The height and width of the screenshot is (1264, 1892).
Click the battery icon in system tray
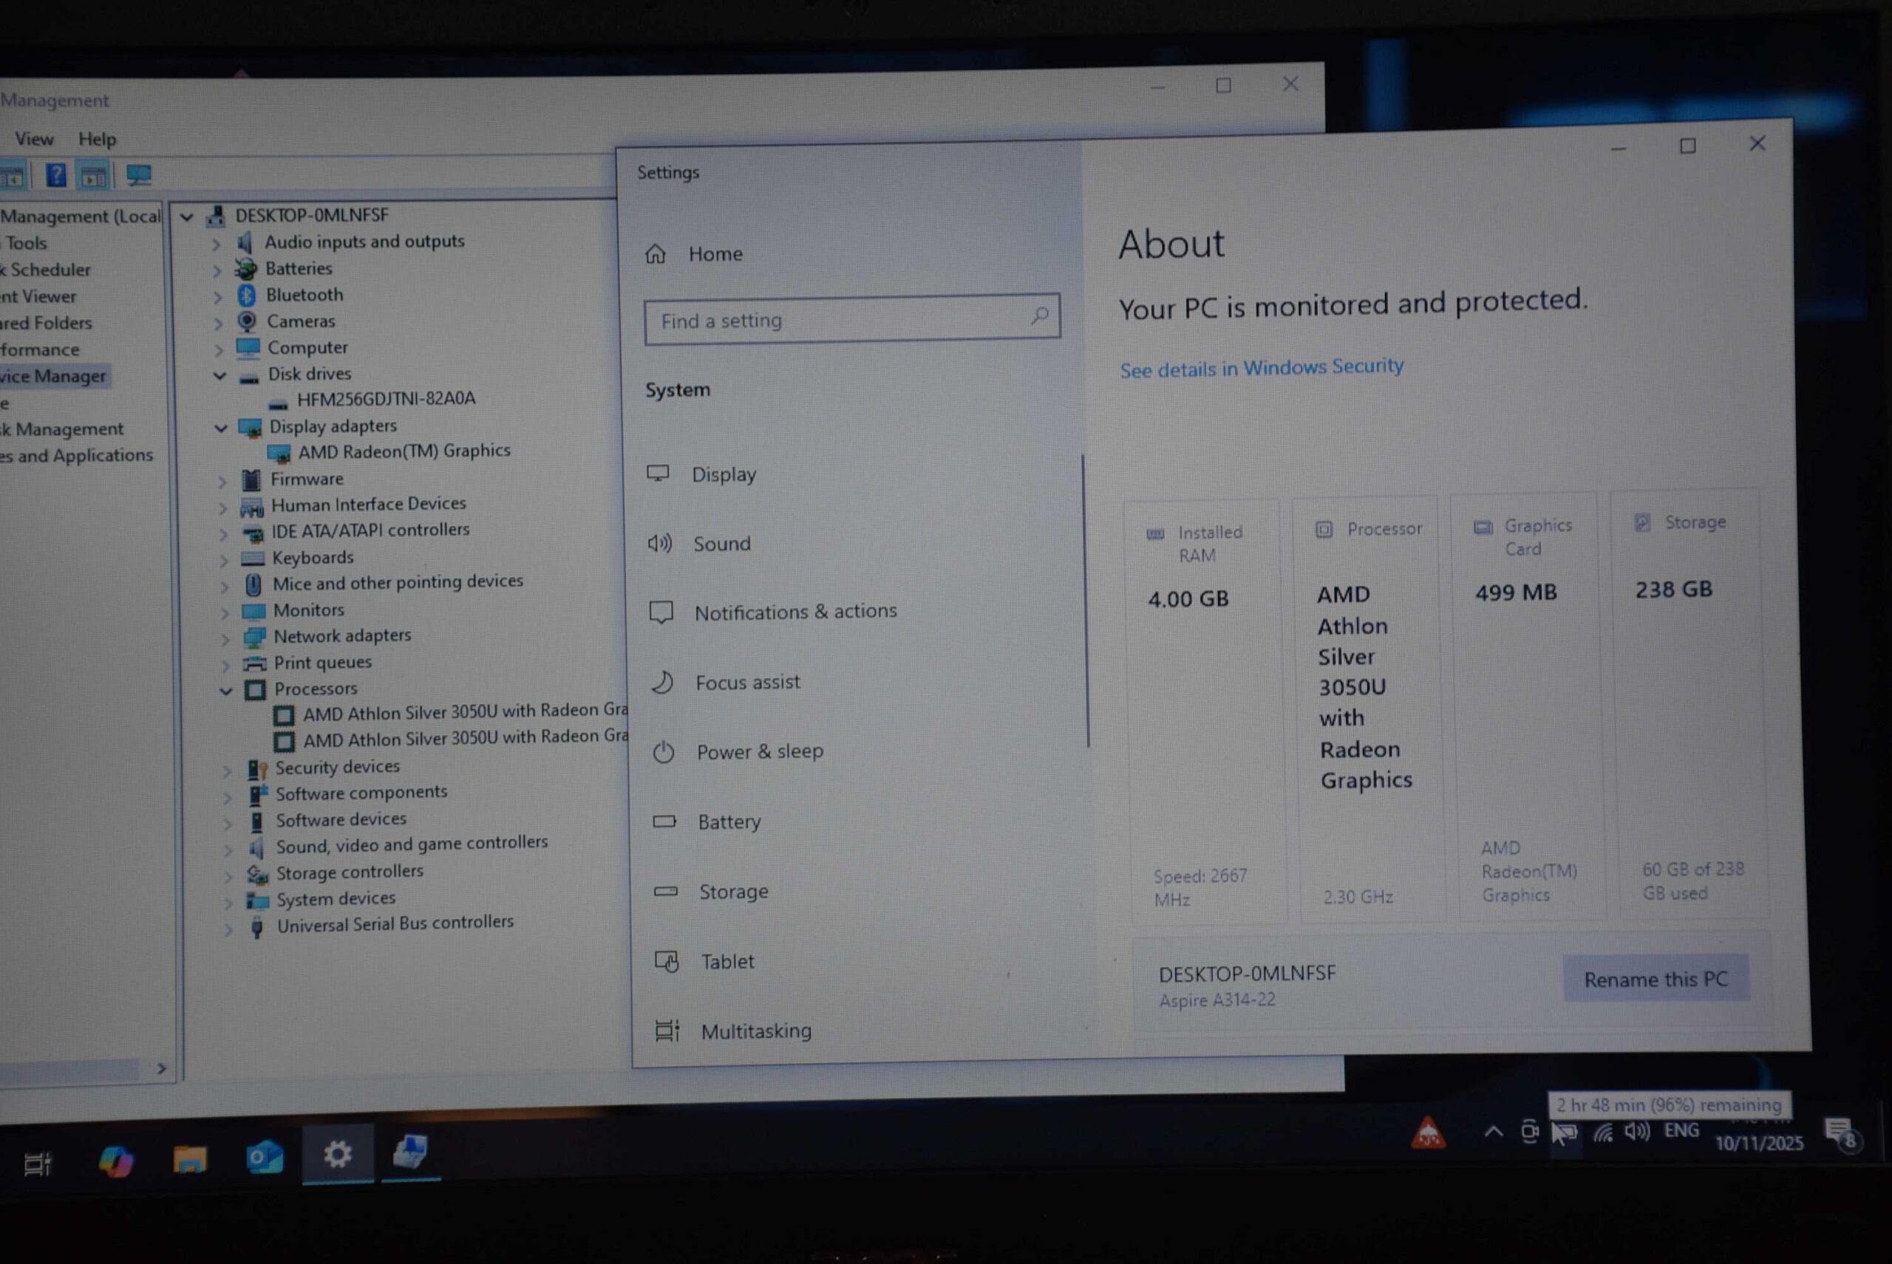coord(1568,1133)
